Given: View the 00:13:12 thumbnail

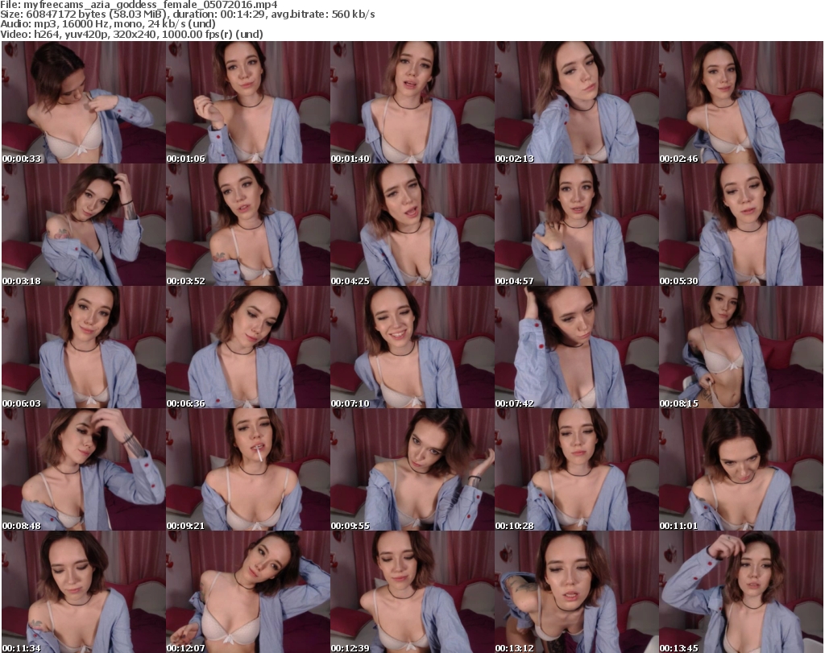Looking at the screenshot, I should (x=576, y=592).
